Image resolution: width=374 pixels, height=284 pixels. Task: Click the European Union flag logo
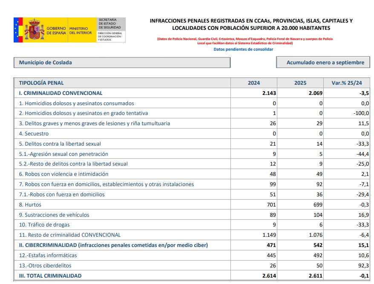(x=17, y=30)
